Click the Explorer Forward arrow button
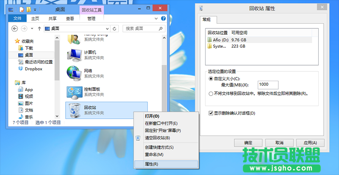Image resolution: width=339 pixels, height=175 pixels. coord(24,28)
